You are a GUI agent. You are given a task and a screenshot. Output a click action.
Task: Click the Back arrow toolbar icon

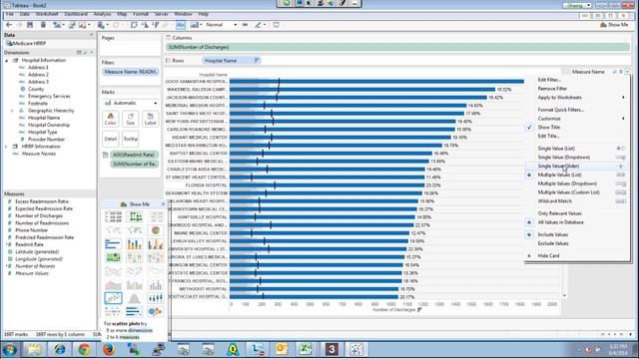9,25
